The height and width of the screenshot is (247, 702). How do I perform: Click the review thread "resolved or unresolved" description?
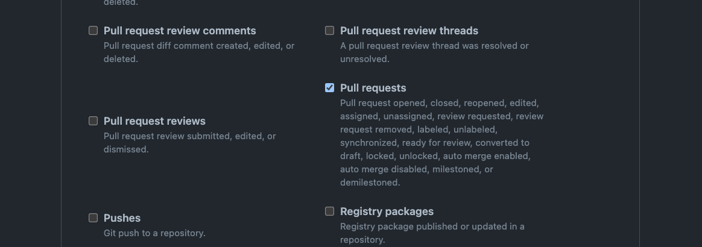click(x=434, y=46)
